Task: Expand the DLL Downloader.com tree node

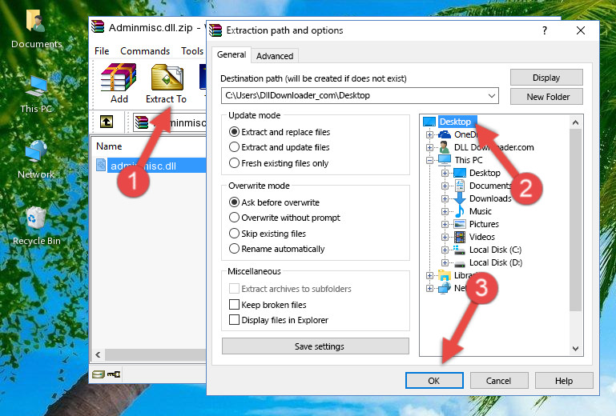Action: 429,147
